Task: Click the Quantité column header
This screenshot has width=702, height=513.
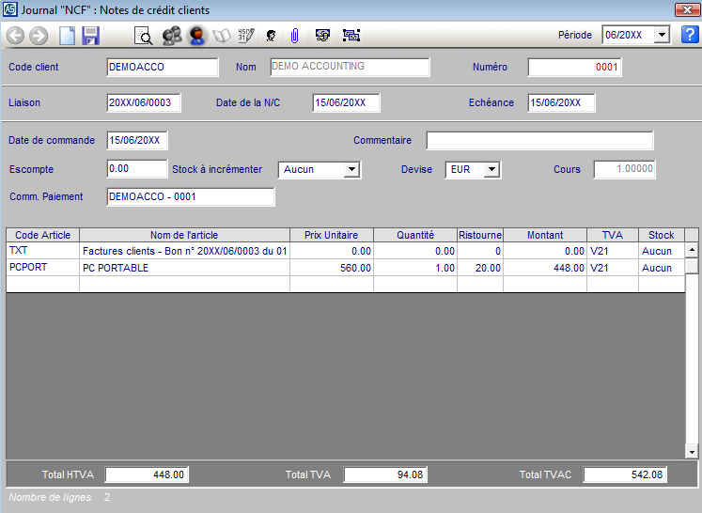Action: pyautogui.click(x=415, y=235)
